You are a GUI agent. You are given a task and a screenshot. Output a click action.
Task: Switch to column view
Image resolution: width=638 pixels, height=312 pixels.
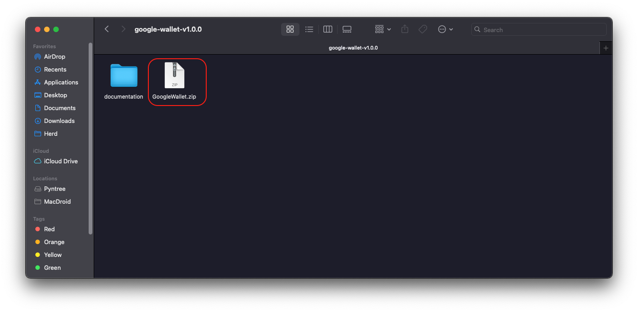click(327, 29)
